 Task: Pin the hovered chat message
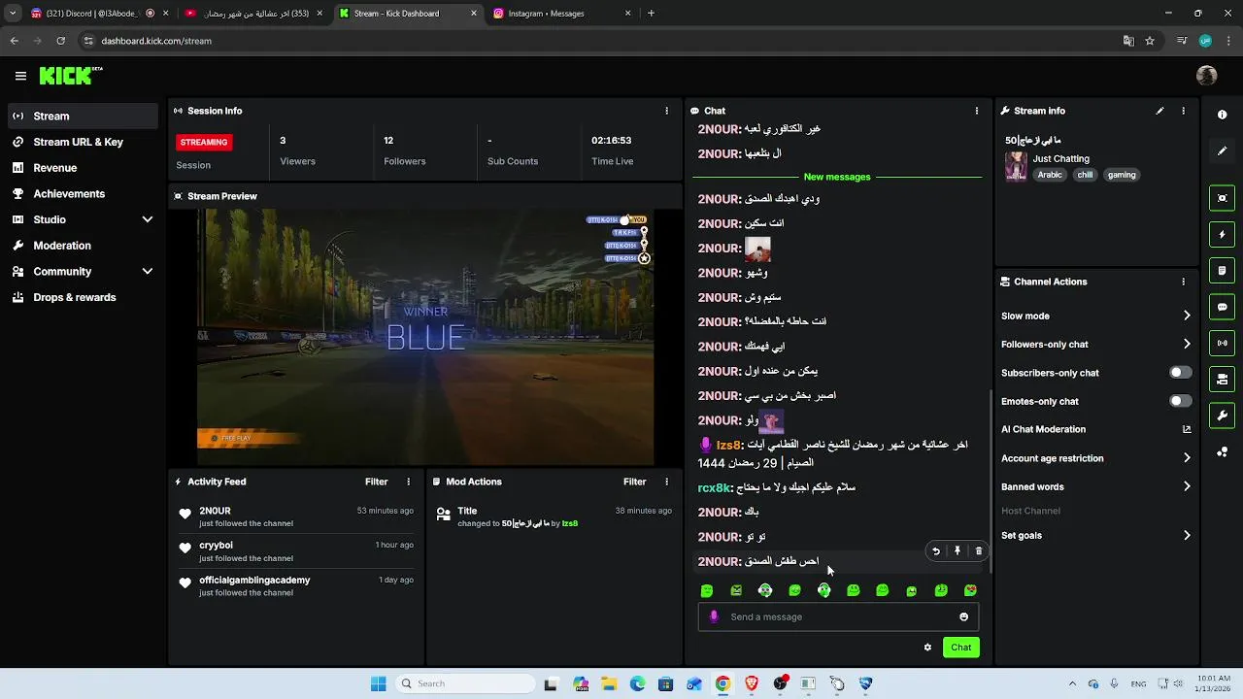click(957, 551)
